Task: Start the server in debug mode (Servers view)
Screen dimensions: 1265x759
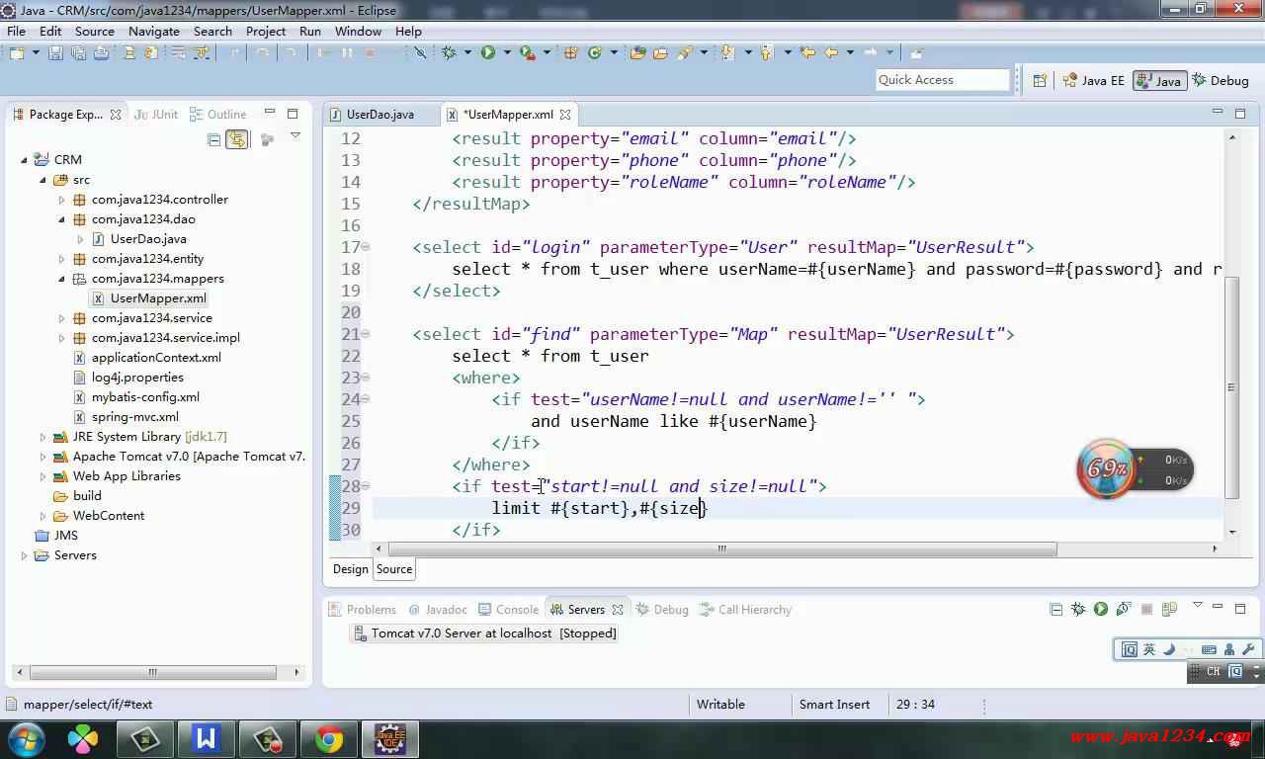Action: [1078, 609]
